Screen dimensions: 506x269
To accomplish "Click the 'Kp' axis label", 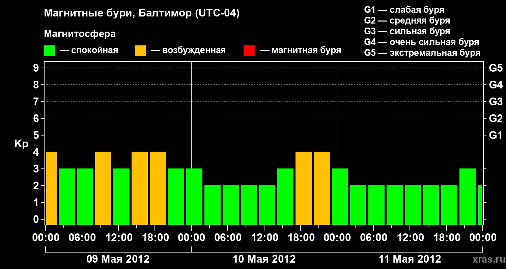I will [x=21, y=144].
